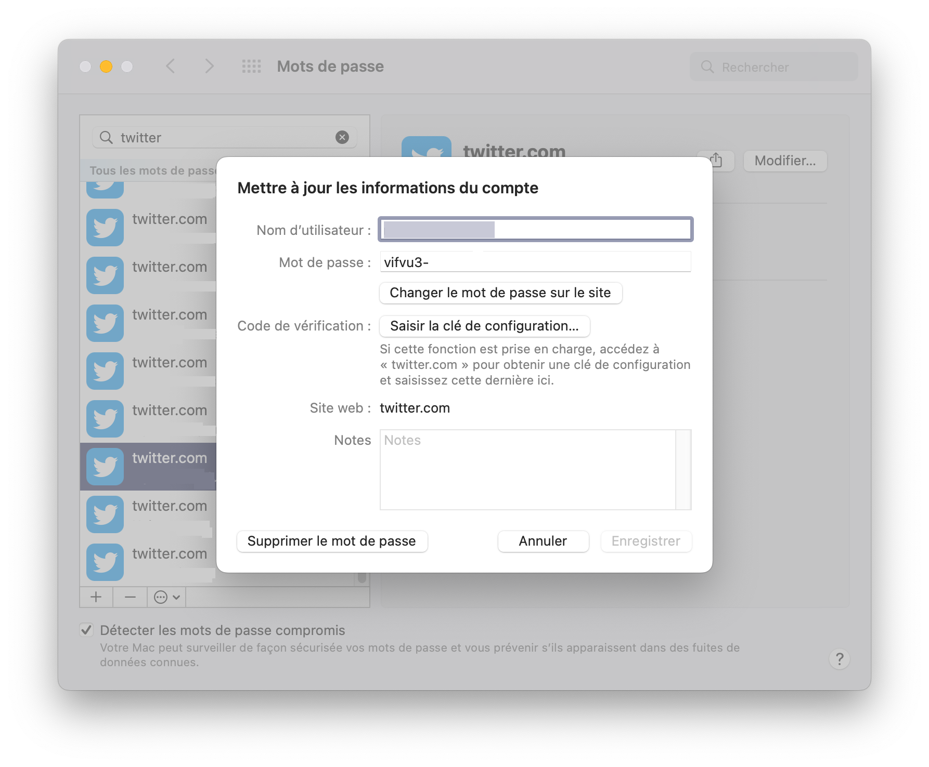
Task: Click the magnifier in the Rechercher field
Action: point(707,67)
